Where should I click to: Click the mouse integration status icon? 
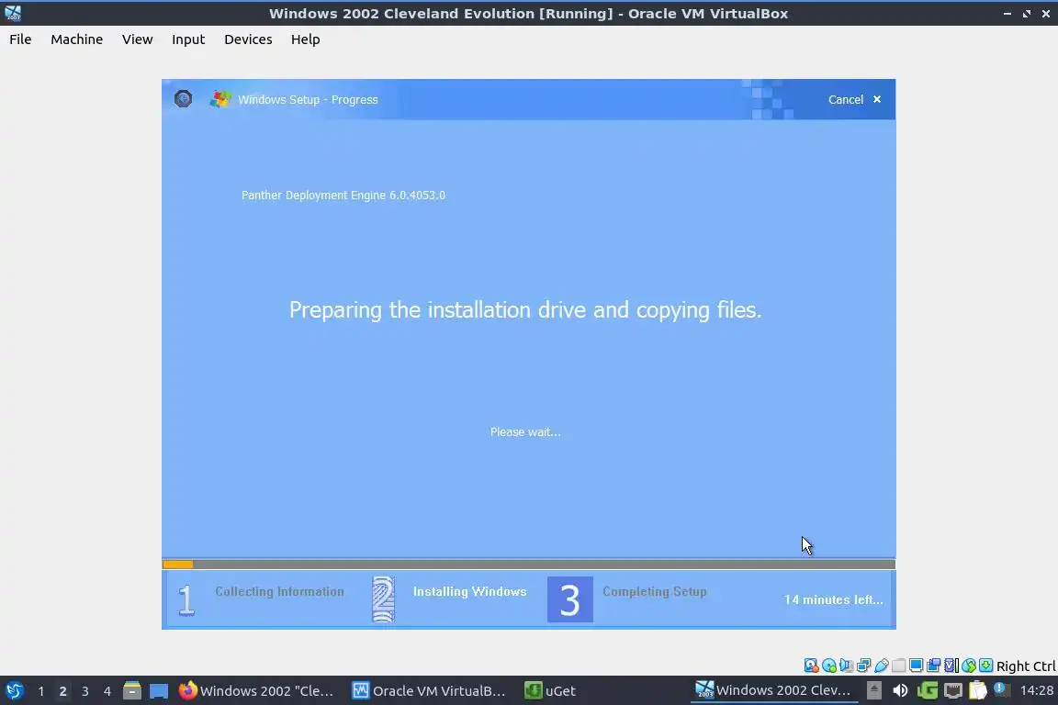[968, 666]
